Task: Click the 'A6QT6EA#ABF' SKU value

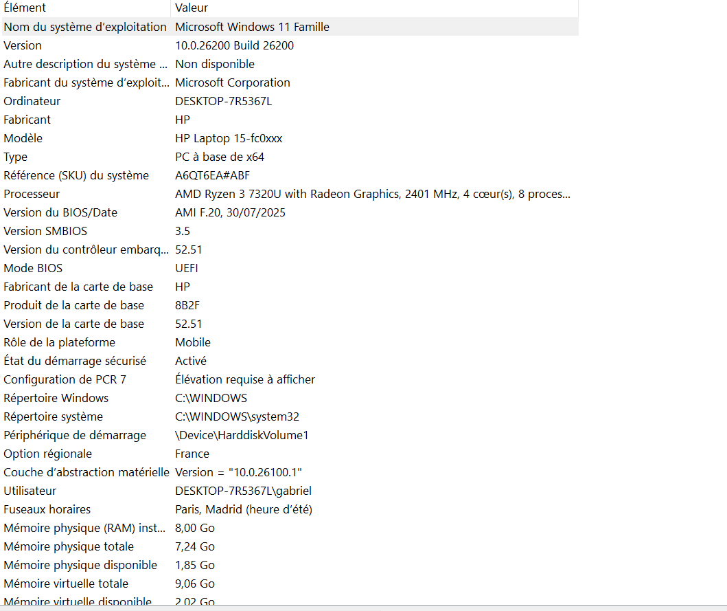Action: 212,175
